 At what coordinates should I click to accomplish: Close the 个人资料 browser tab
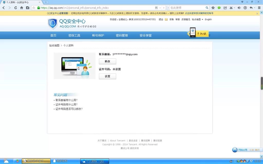coord(40,2)
